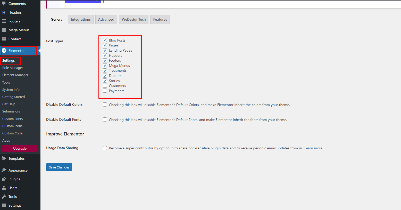The image size is (401, 210).
Task: Click the Mega Menus table icon
Action: coord(4,30)
